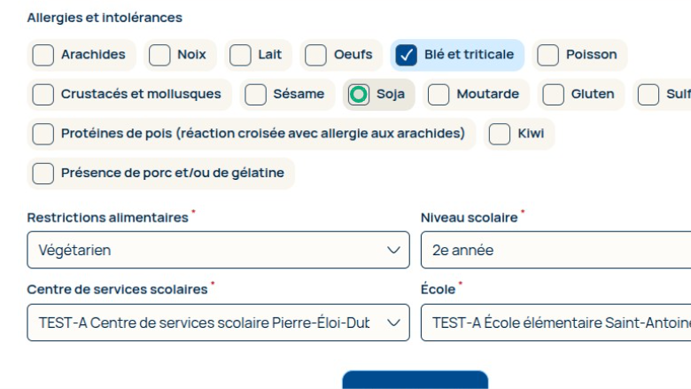Expand the Niveau scolaire dropdown
691x389 pixels.
pos(555,250)
